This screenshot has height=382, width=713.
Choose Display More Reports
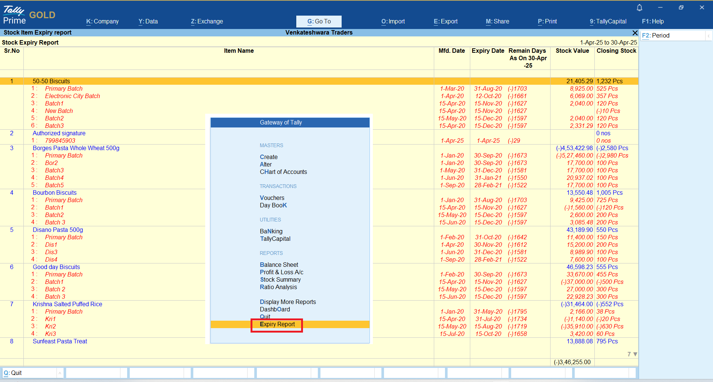287,302
